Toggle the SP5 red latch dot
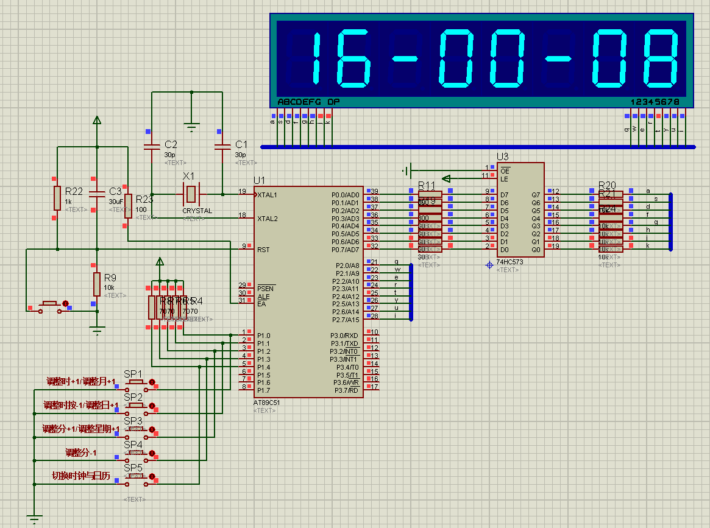The image size is (710, 528). [x=152, y=476]
